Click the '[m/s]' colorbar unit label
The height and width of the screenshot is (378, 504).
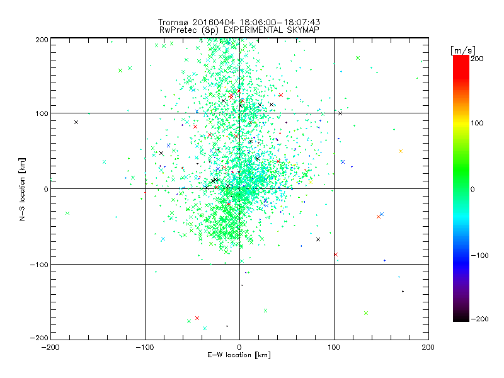click(x=462, y=50)
